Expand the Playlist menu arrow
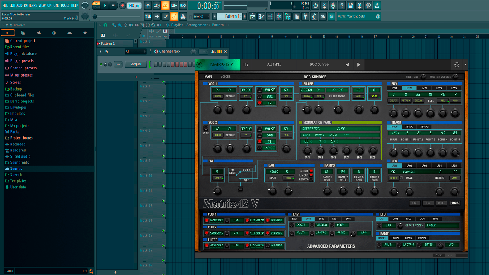 (x=100, y=25)
